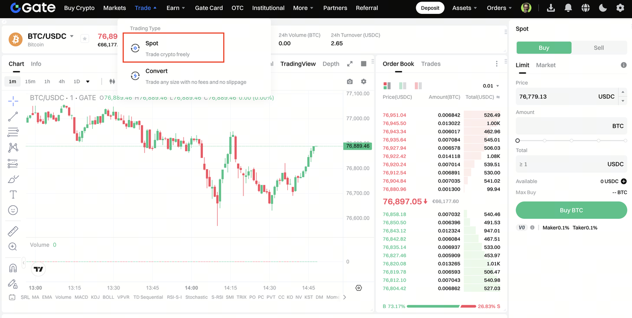632x318 pixels.
Task: Open chart settings gear icon
Action: (364, 81)
